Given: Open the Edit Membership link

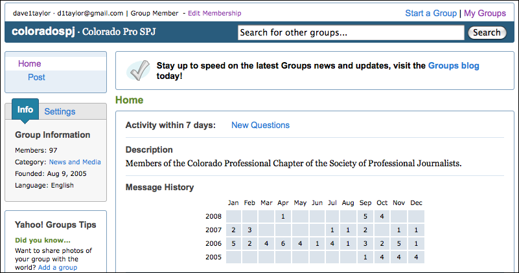Looking at the screenshot, I should [x=214, y=13].
